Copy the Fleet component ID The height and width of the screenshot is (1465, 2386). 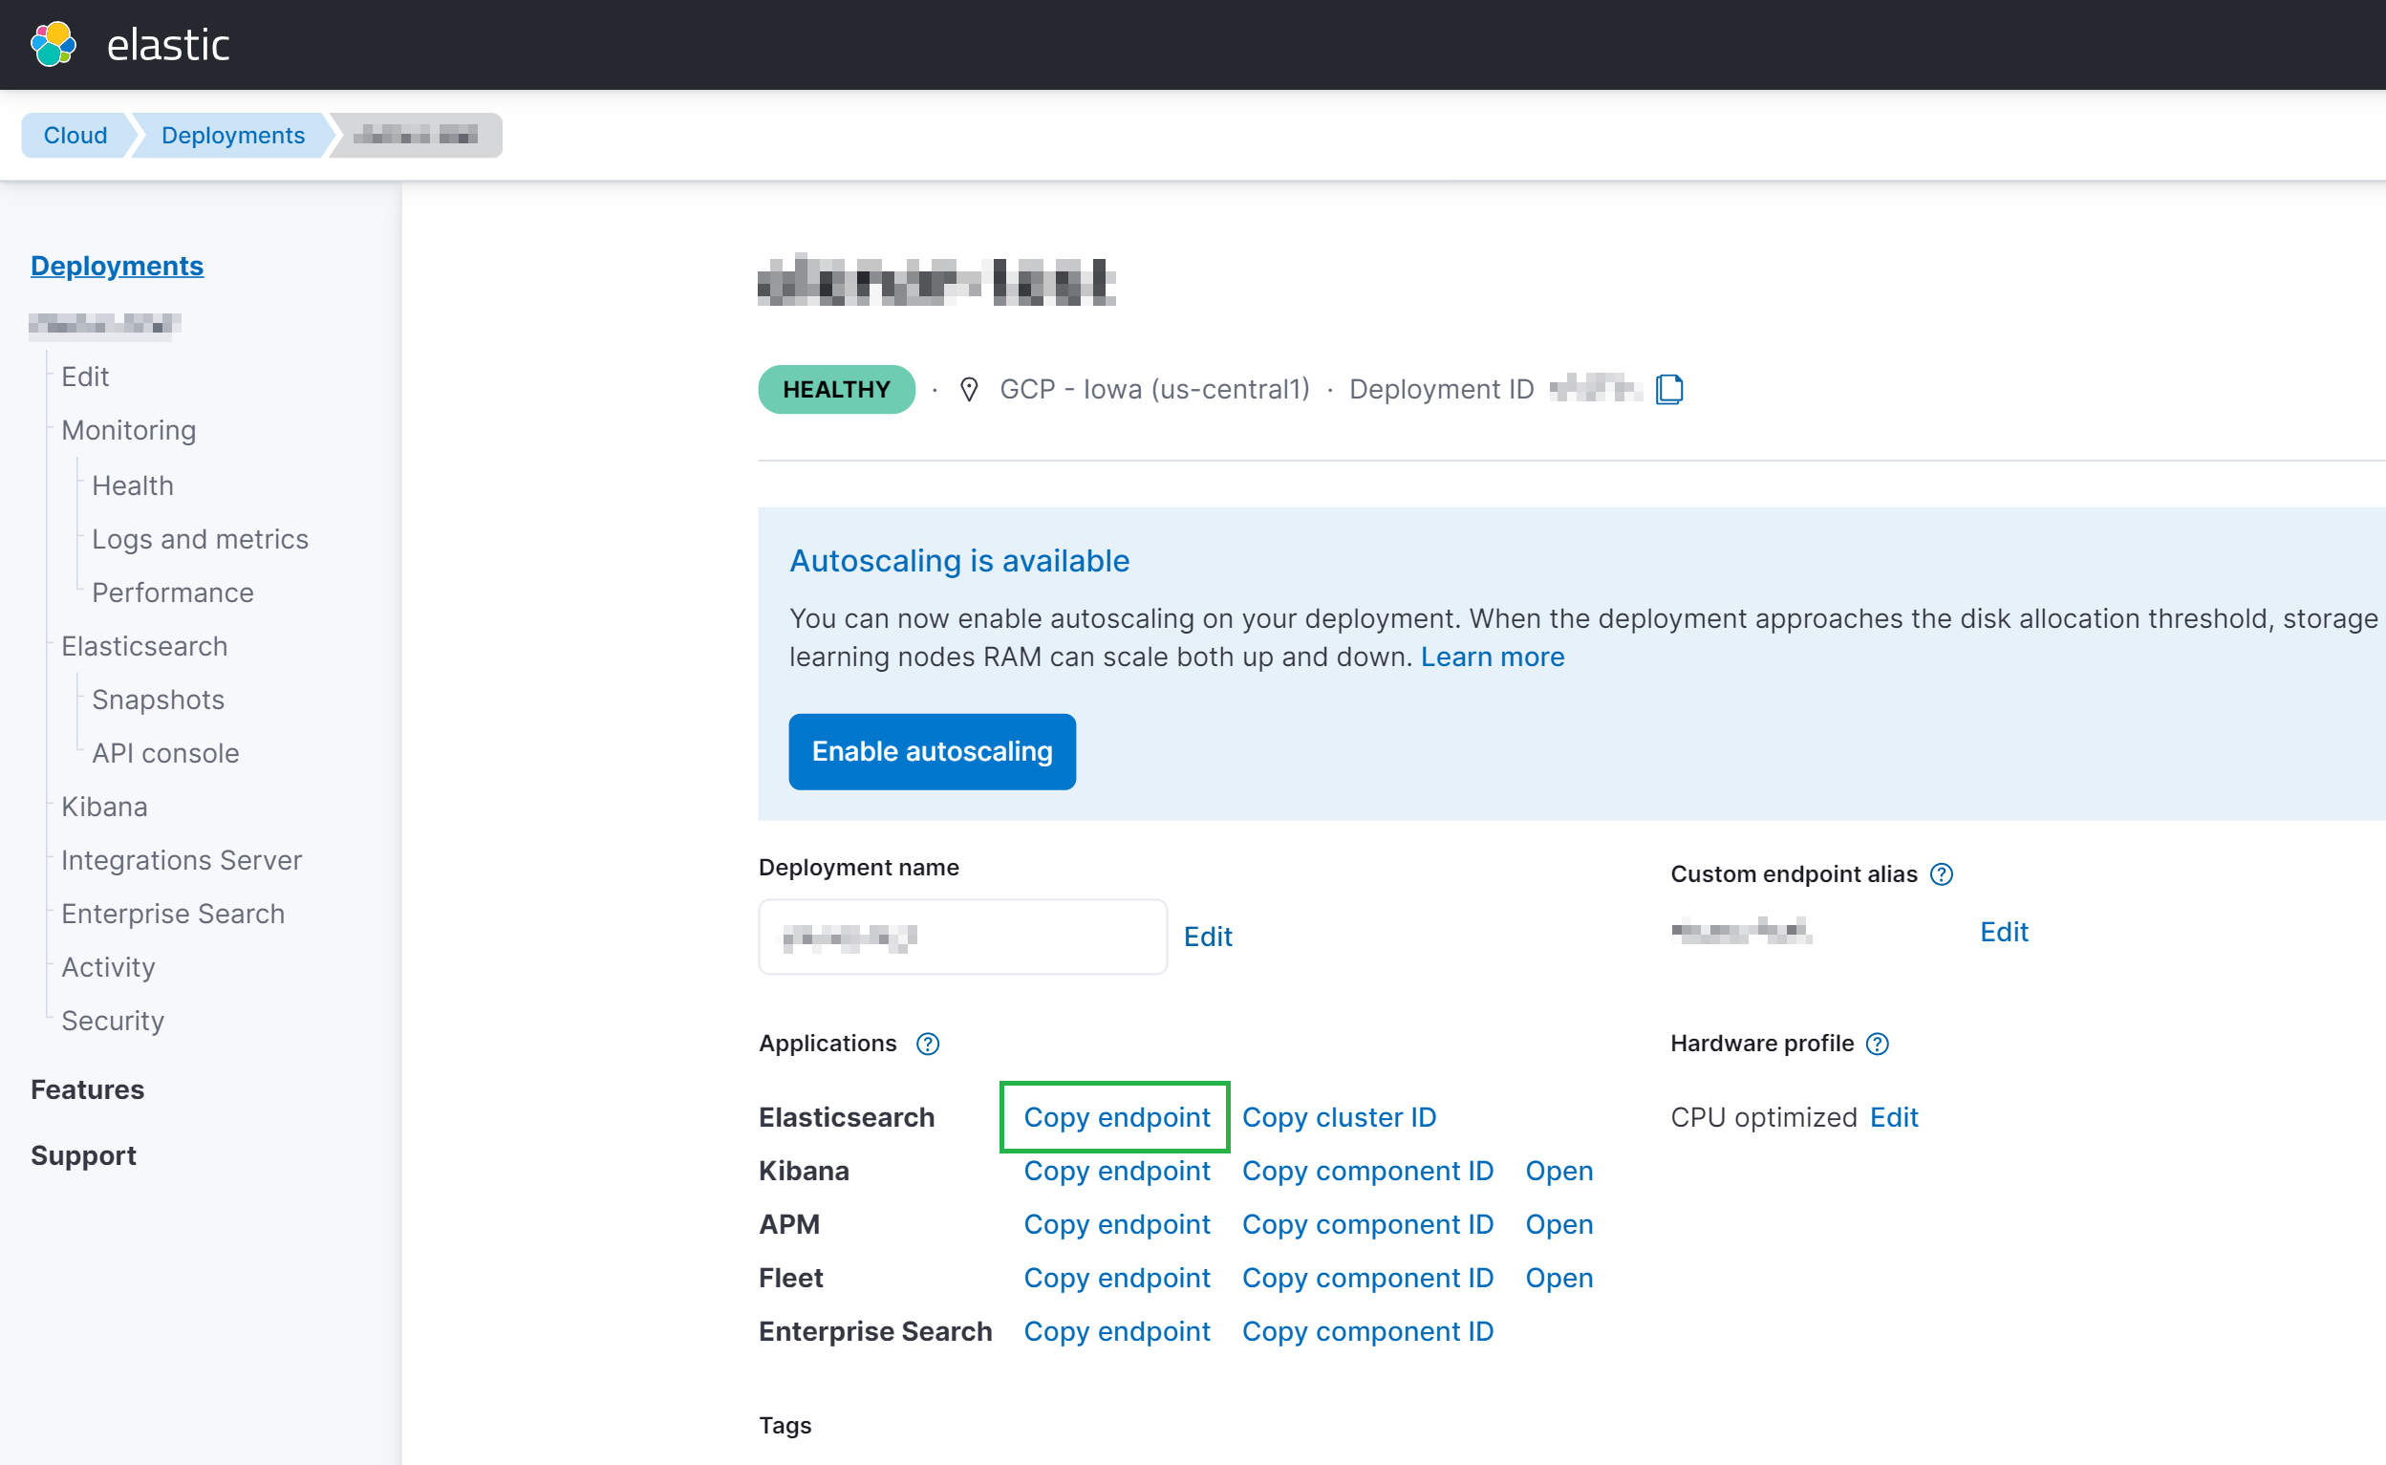pyautogui.click(x=1366, y=1278)
